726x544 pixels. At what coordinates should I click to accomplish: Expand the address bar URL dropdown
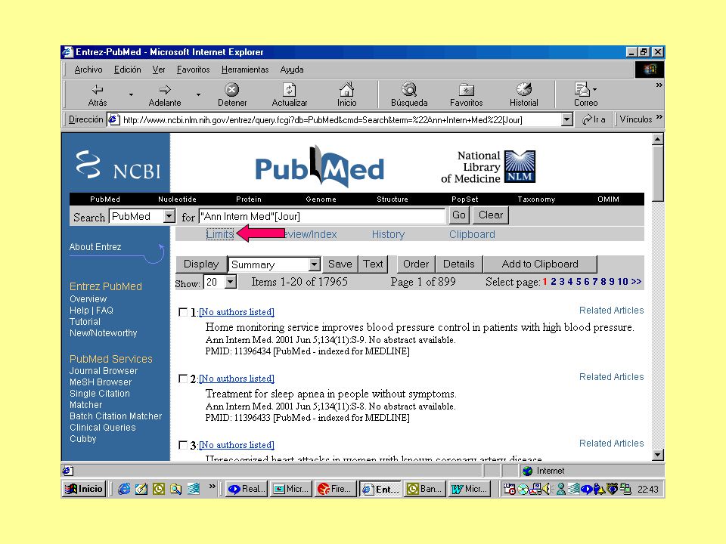point(566,119)
